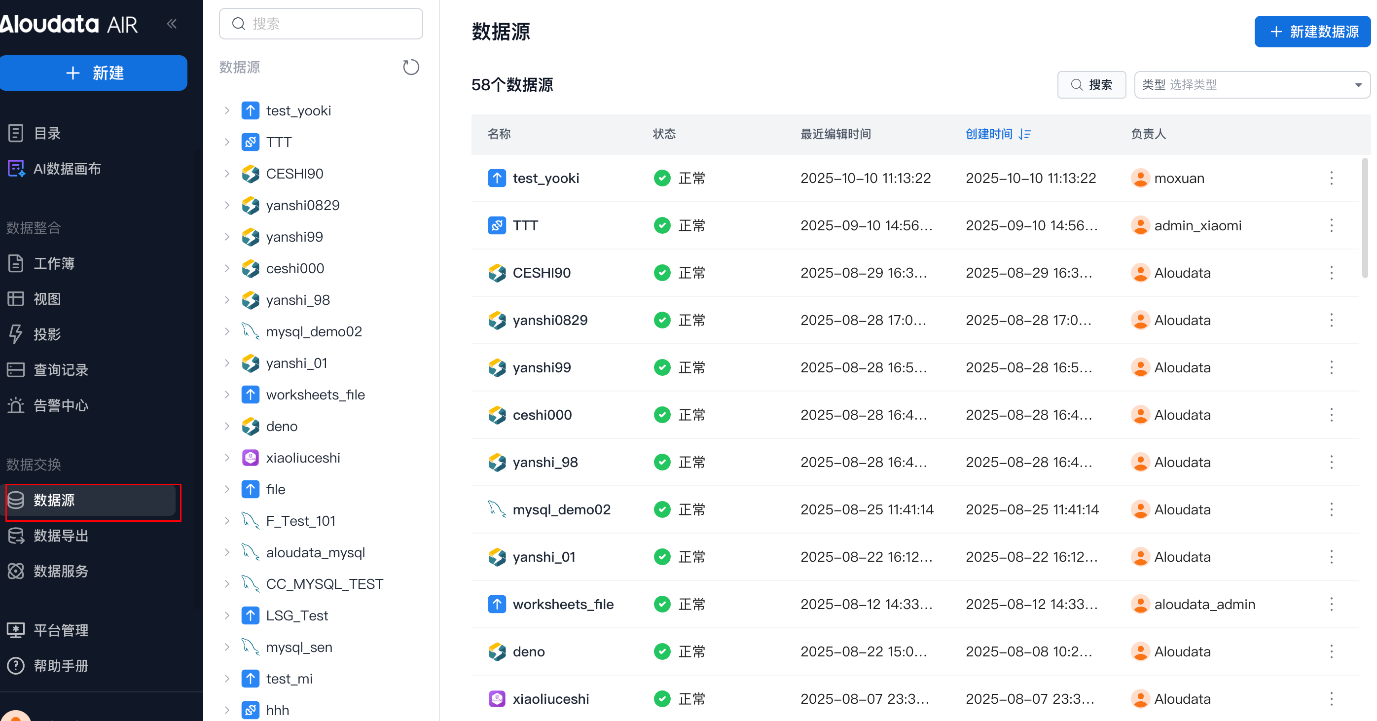Open 帮助手册 help manual

pos(60,665)
